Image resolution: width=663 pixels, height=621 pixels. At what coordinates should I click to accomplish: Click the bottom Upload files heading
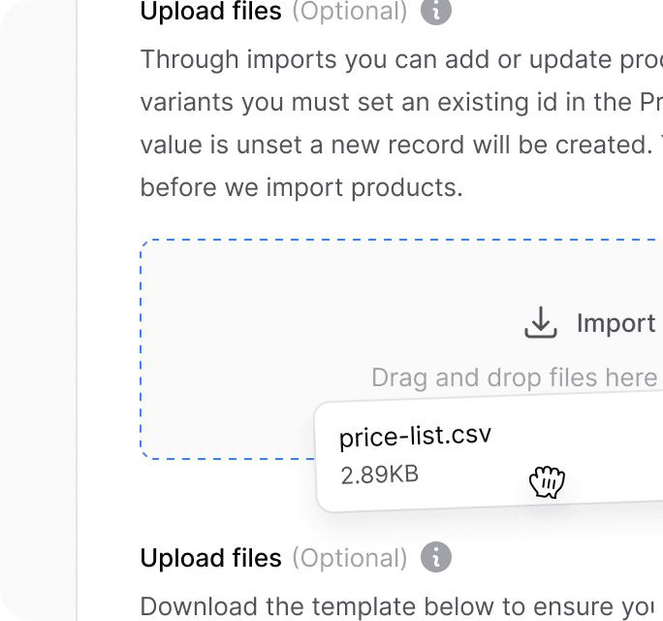211,558
